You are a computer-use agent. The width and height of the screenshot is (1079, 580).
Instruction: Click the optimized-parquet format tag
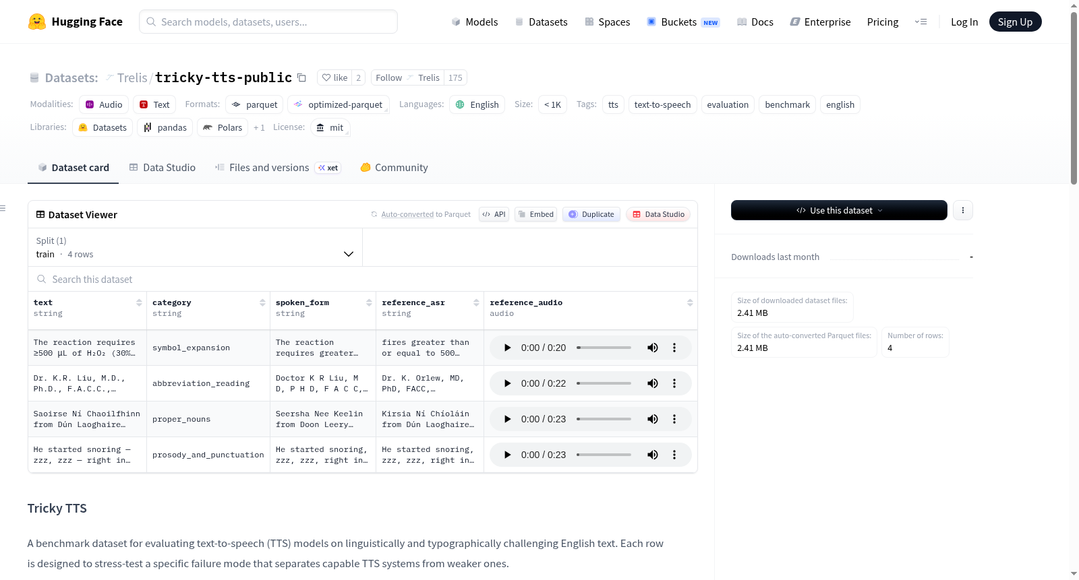(x=339, y=104)
